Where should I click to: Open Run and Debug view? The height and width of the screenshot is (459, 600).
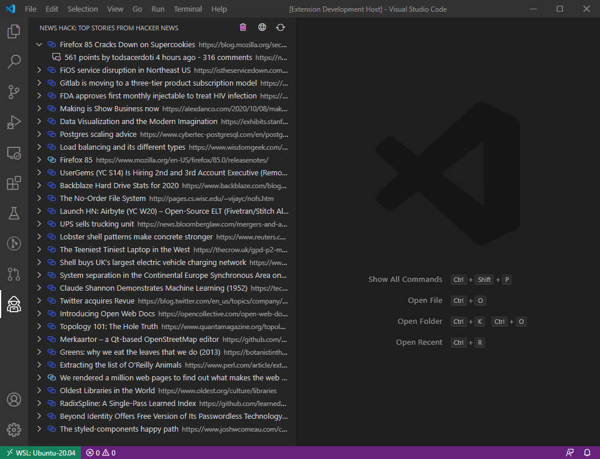[x=14, y=122]
